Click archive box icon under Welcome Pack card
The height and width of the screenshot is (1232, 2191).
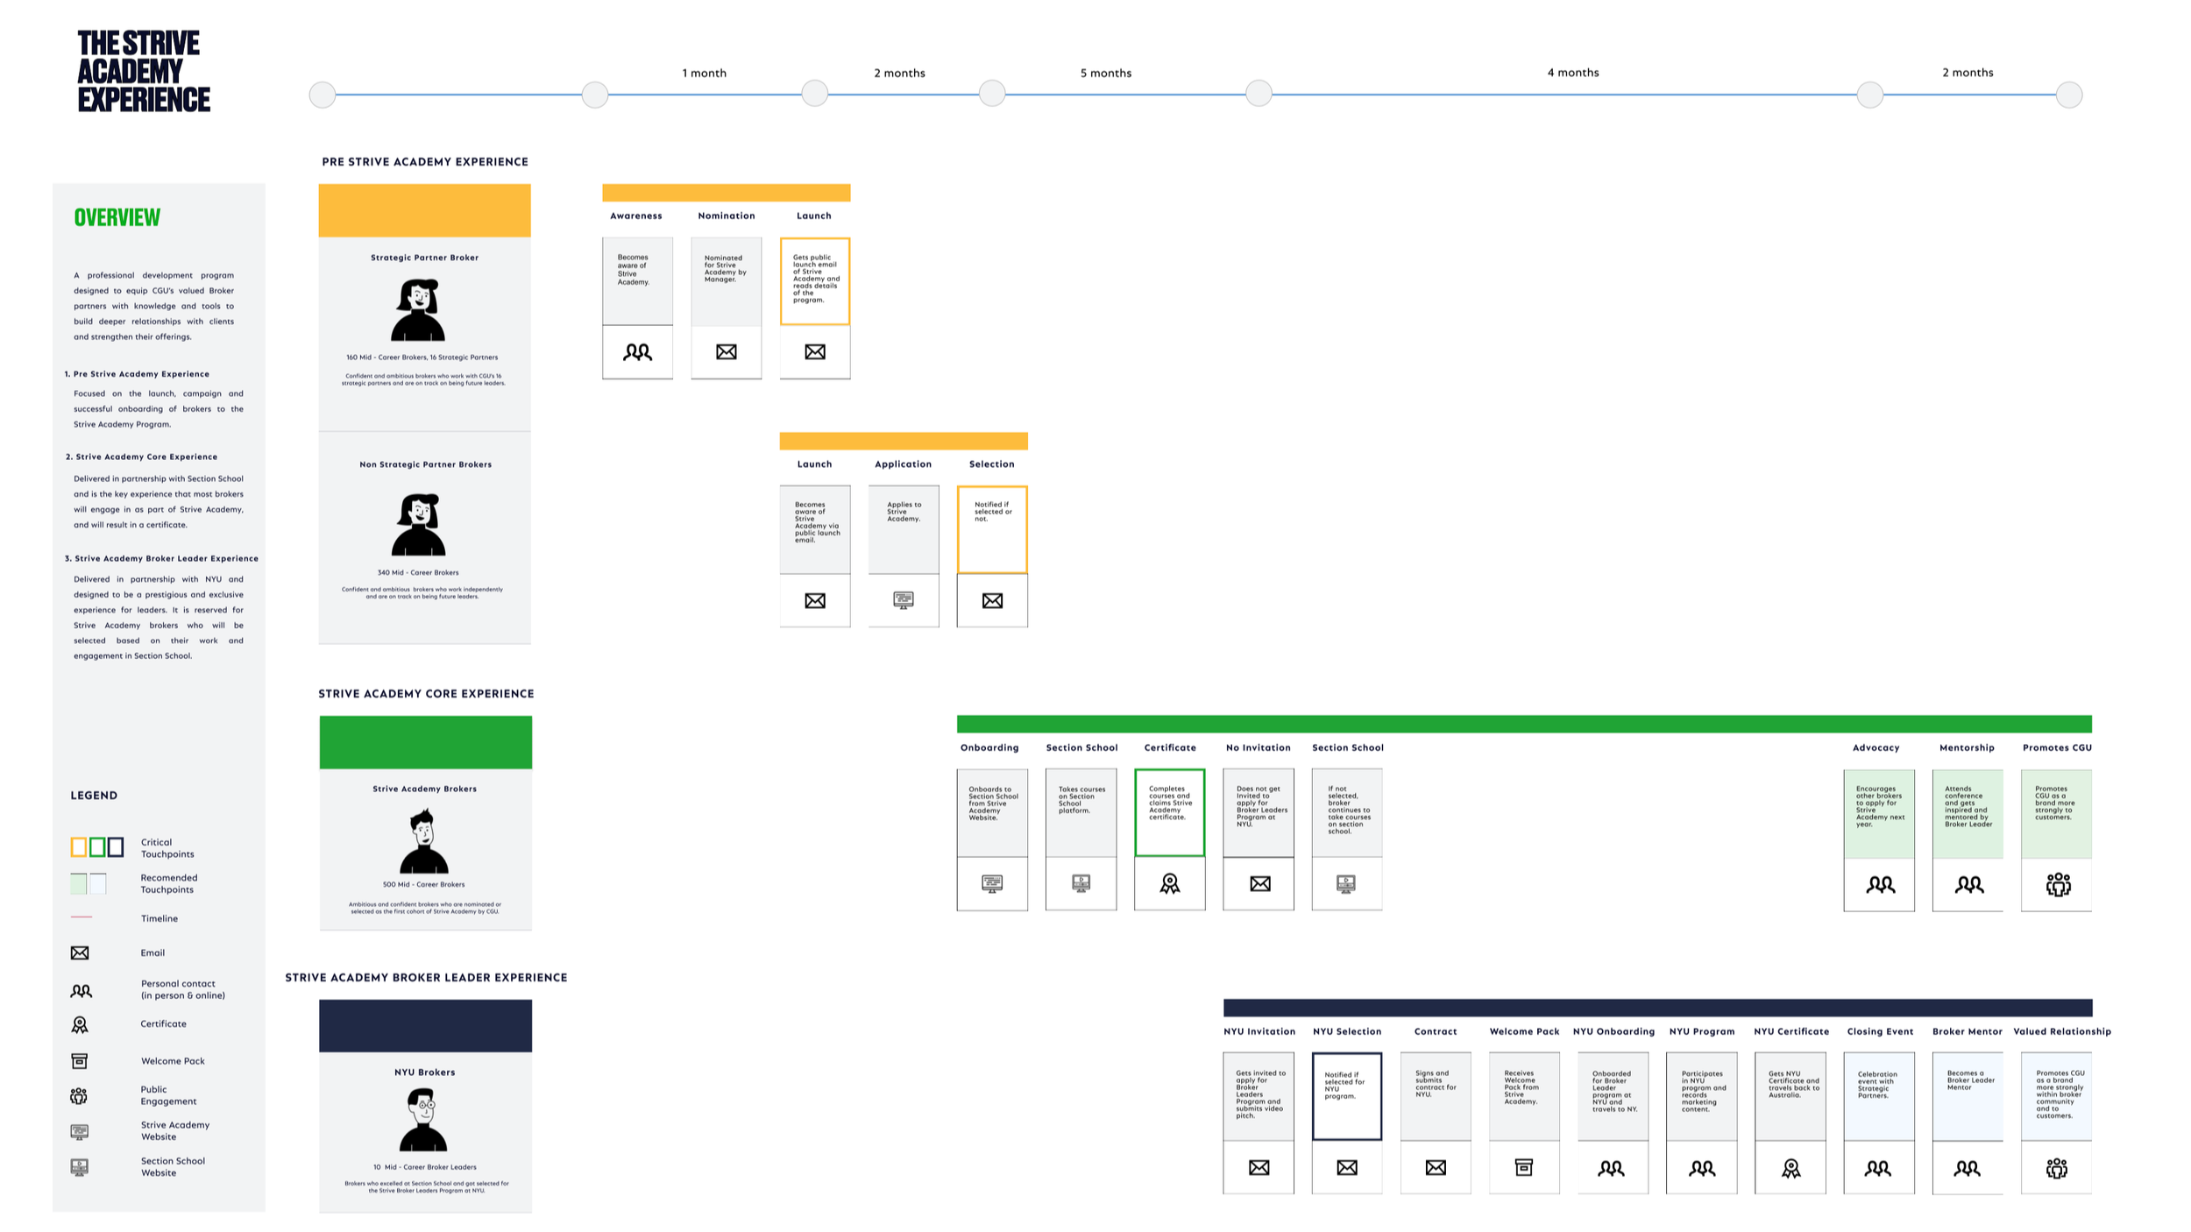[x=1524, y=1167]
